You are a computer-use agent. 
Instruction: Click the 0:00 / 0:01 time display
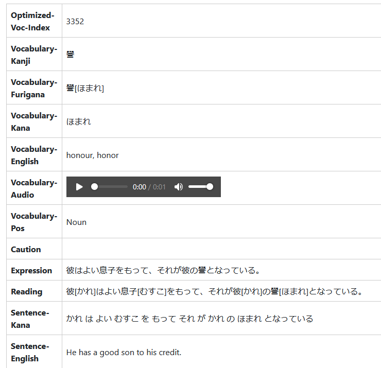click(x=149, y=187)
